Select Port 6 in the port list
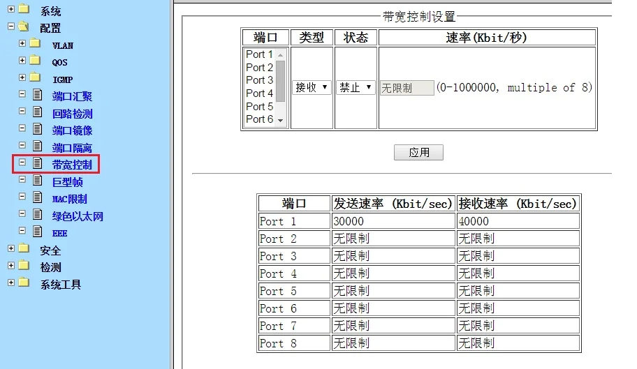637x369 pixels. pos(259,119)
